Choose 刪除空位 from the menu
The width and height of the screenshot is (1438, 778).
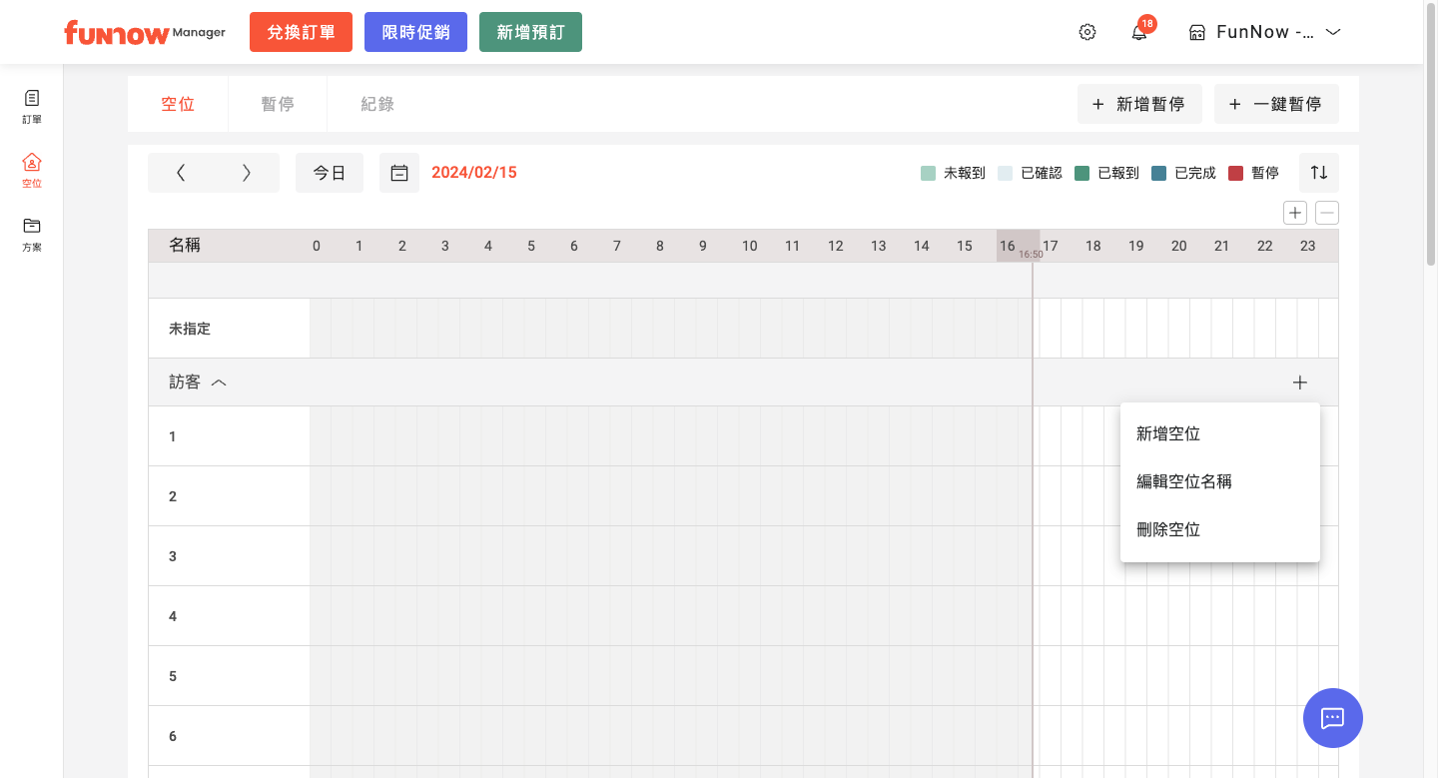[x=1220, y=530]
